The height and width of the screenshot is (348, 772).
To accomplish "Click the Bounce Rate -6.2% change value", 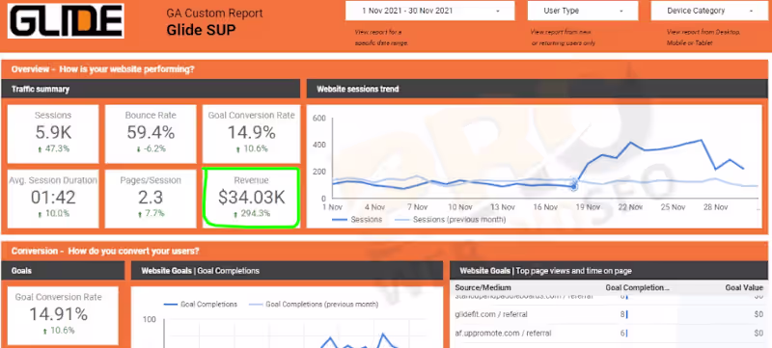I will click(151, 148).
